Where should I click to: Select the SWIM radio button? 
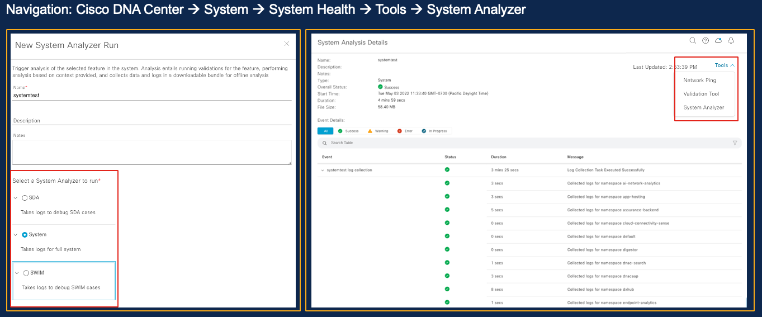click(x=26, y=273)
